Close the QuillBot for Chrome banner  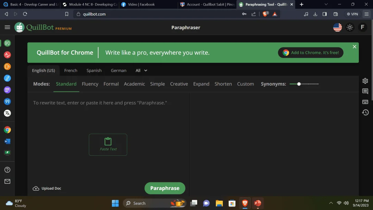(354, 47)
